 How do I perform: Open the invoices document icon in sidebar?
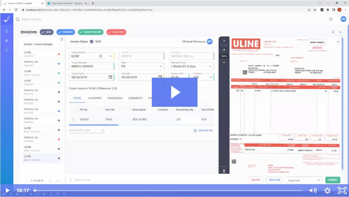coord(7,31)
